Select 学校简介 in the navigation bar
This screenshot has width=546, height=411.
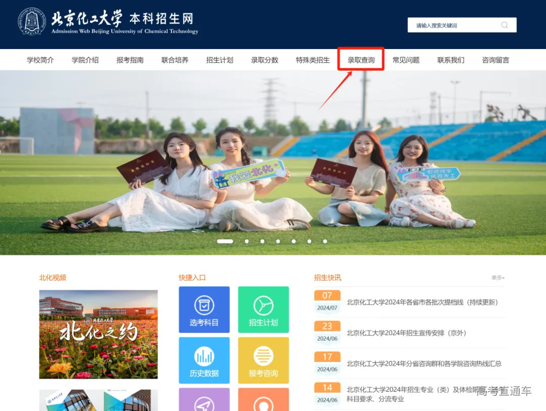coord(39,59)
